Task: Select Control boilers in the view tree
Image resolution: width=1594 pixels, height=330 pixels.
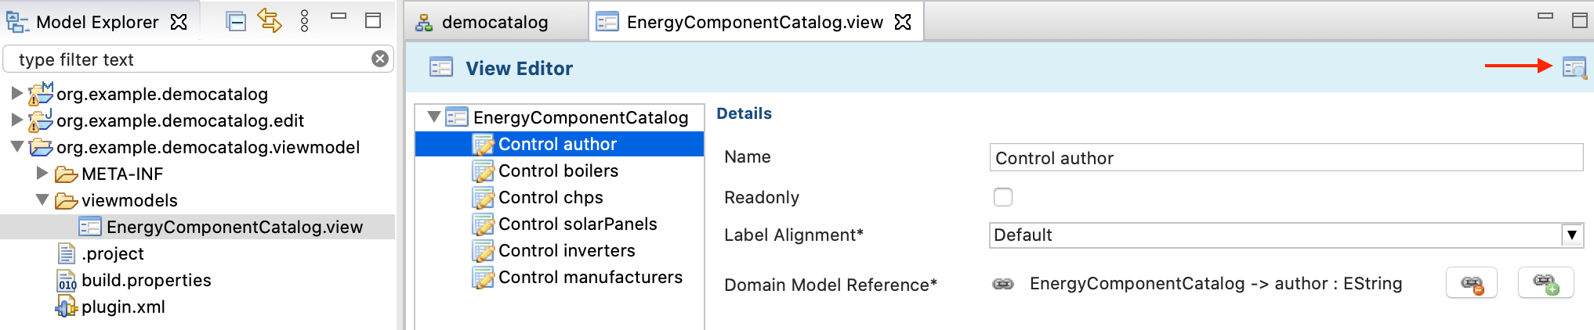Action: tap(558, 170)
